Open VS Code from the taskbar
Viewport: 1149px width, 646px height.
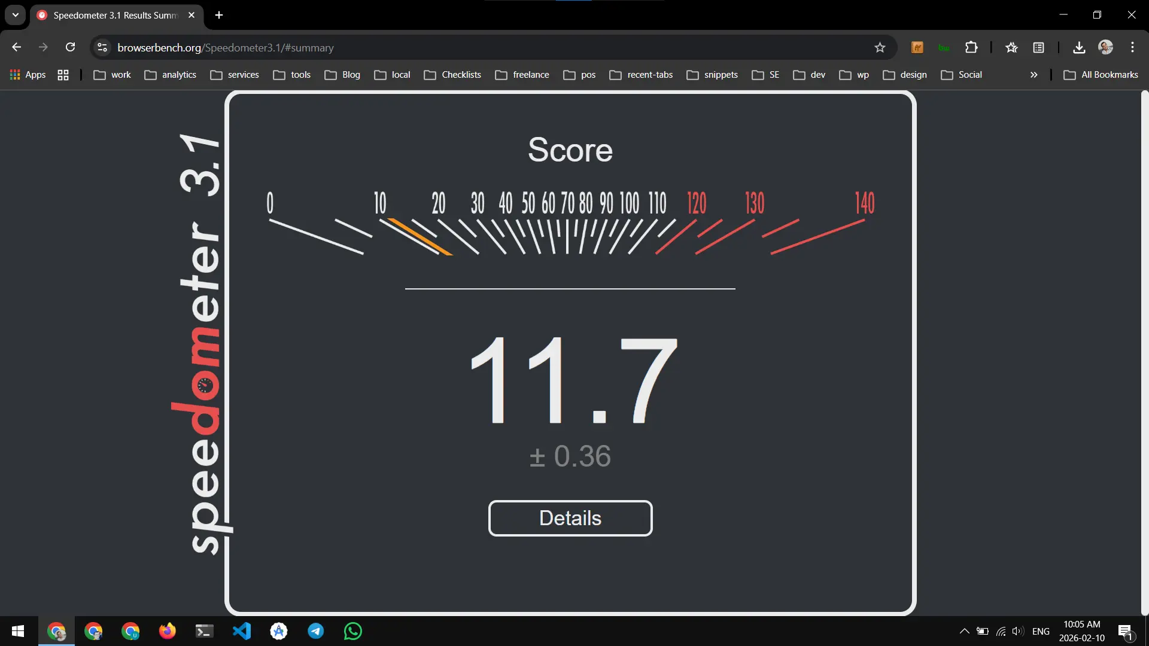pos(241,631)
